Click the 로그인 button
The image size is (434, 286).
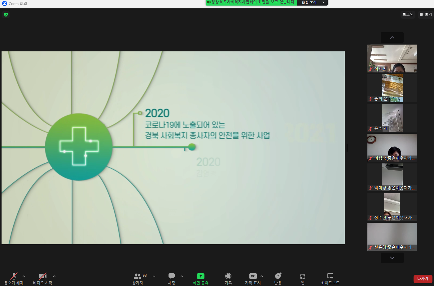click(408, 14)
